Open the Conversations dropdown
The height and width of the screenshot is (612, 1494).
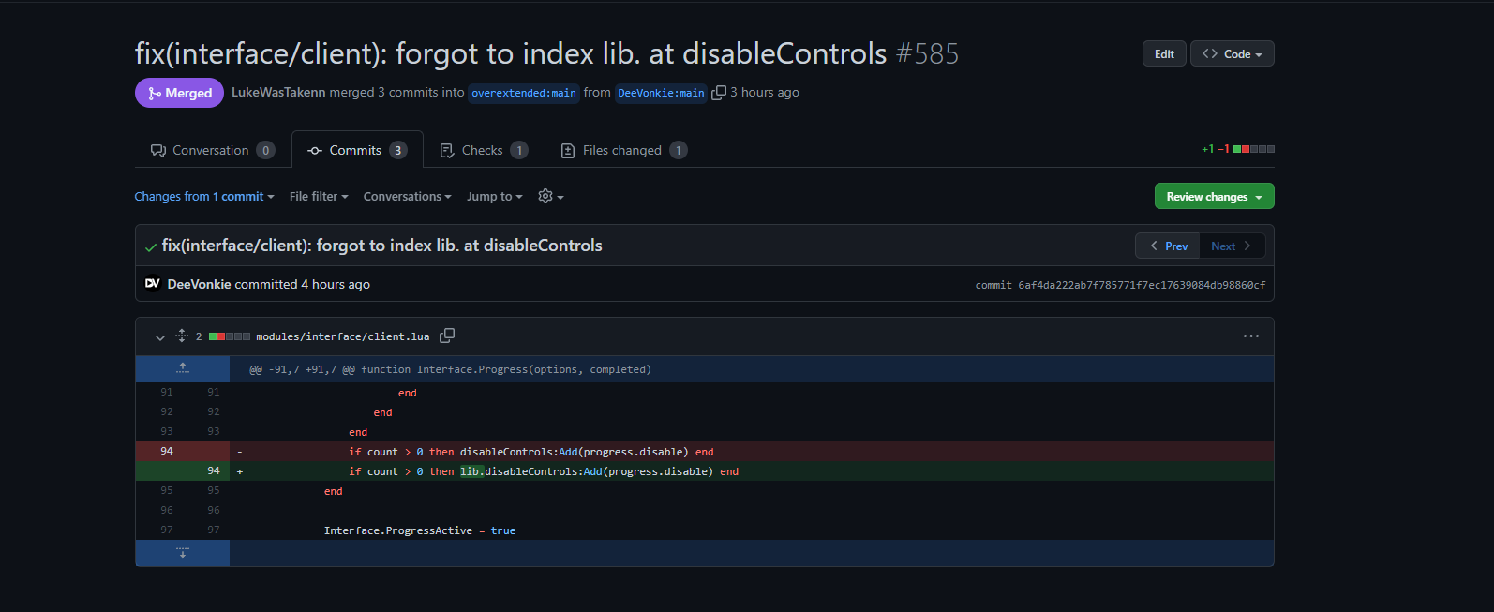pyautogui.click(x=407, y=196)
